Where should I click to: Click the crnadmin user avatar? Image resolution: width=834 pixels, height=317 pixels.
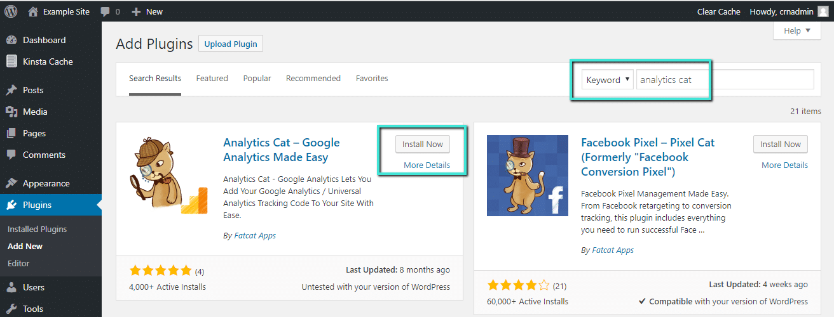coord(823,11)
